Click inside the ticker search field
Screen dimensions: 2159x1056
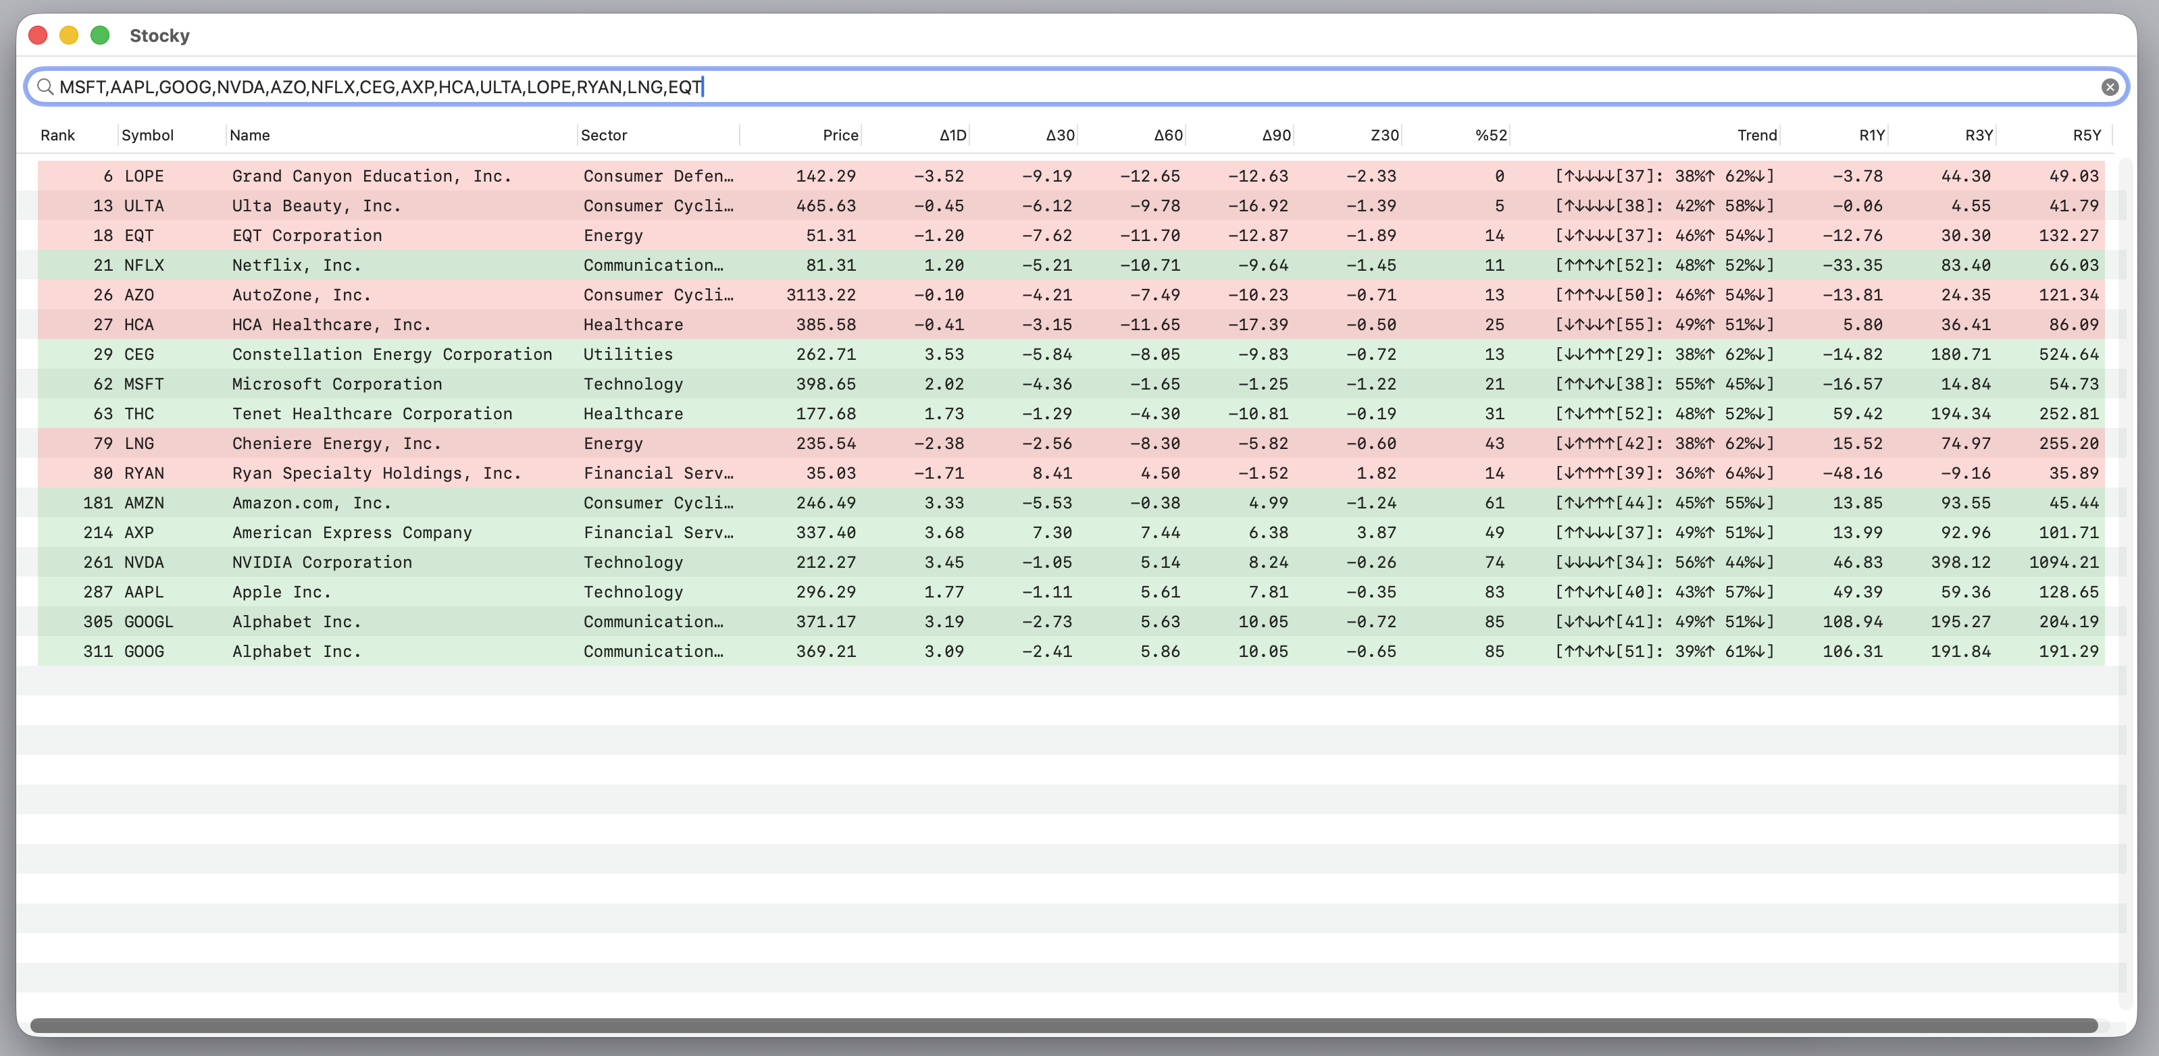tap(1076, 87)
